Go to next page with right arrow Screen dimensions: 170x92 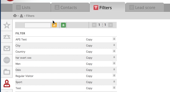coord(111,25)
